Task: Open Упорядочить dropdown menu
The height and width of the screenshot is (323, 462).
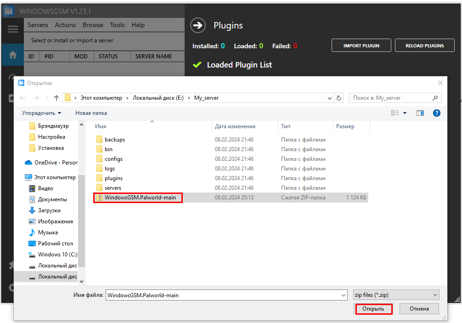Action: [x=41, y=113]
